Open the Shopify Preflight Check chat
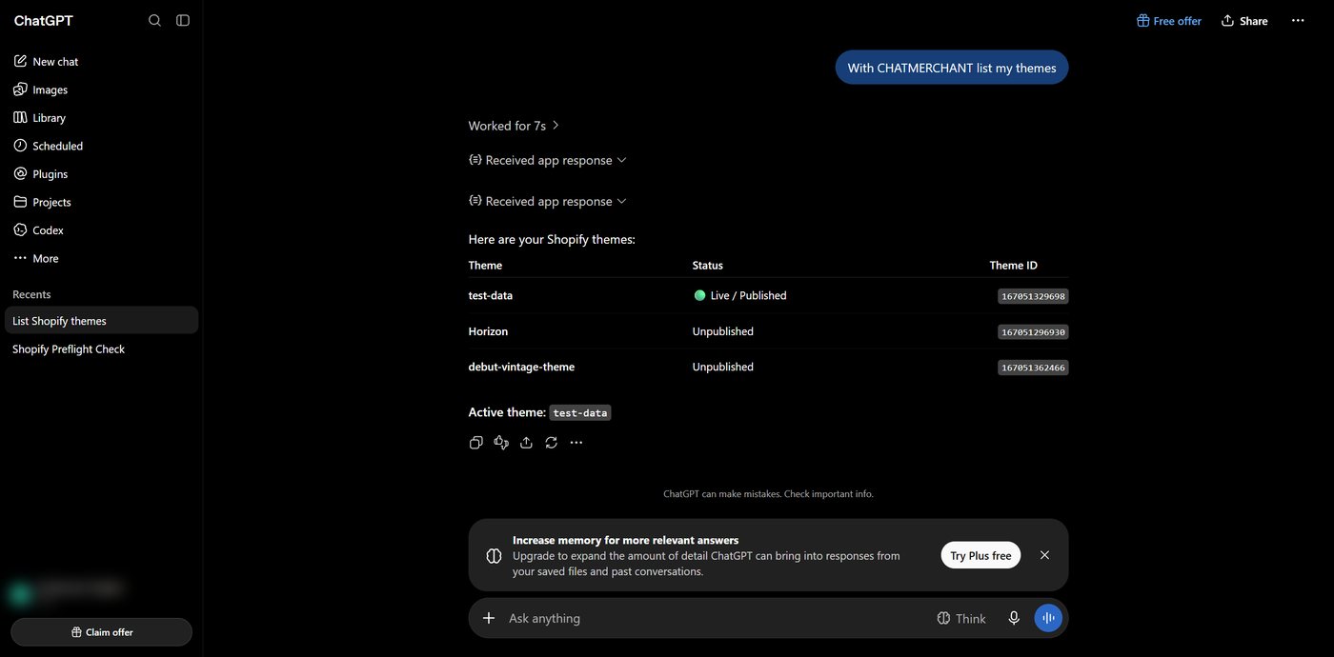This screenshot has height=657, width=1334. (x=100, y=349)
